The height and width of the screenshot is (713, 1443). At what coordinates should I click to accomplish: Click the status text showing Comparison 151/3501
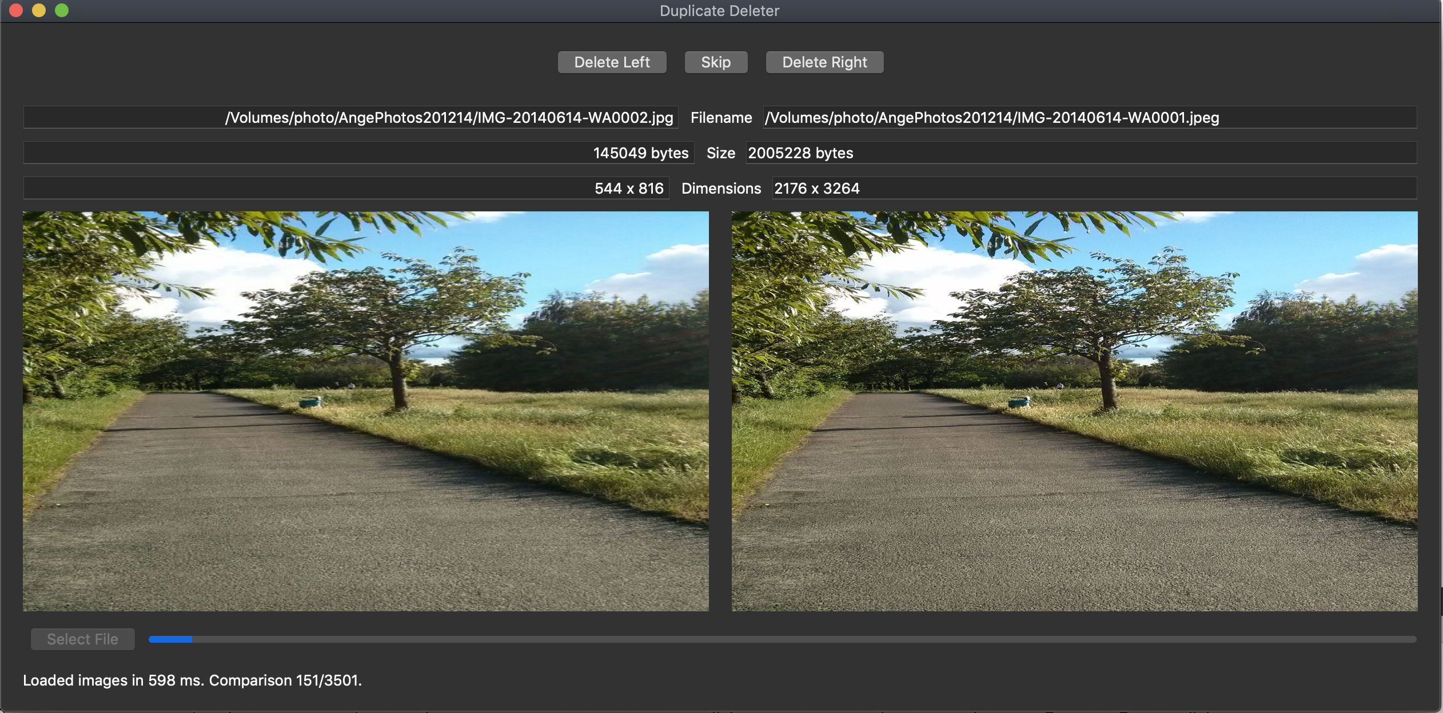[x=192, y=680]
